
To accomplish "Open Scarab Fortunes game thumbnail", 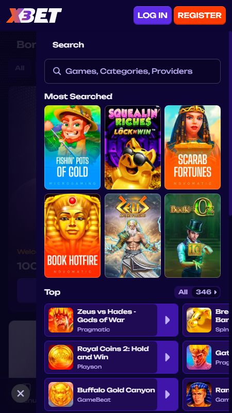I will 192,147.
